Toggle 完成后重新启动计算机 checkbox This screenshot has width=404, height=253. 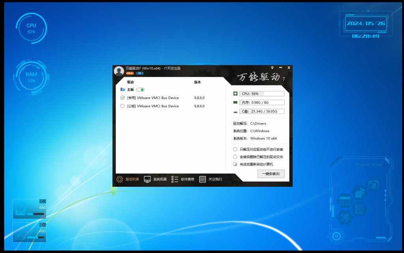point(235,164)
